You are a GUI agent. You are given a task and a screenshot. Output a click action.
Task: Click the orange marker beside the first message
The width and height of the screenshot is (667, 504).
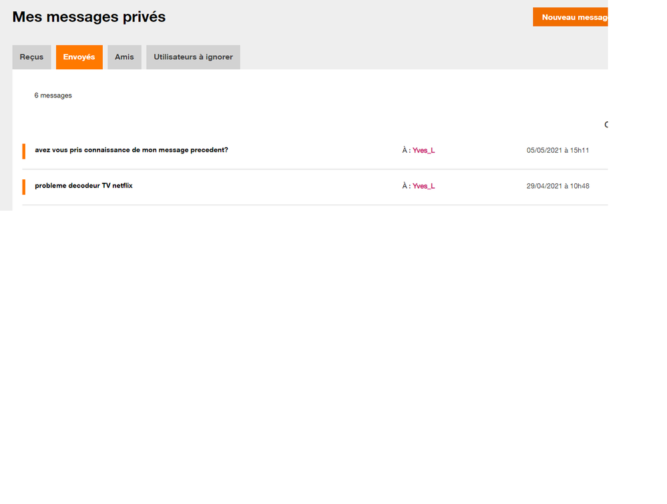[23, 151]
